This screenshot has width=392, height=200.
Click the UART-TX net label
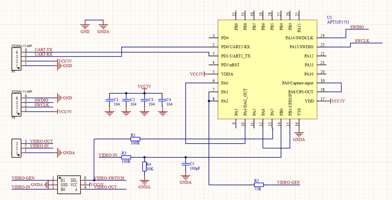point(43,50)
